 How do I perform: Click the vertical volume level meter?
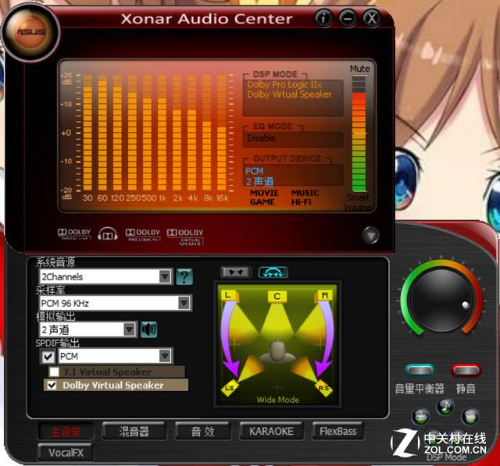[359, 133]
